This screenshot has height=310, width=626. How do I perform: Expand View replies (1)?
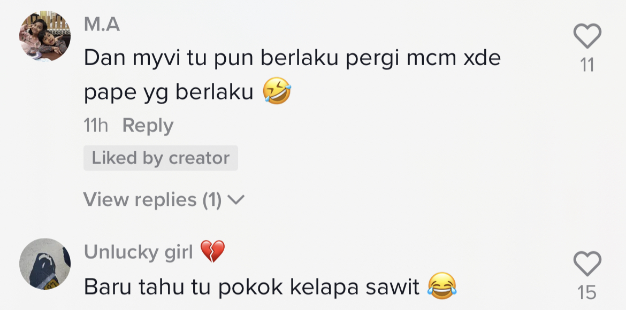pos(152,199)
